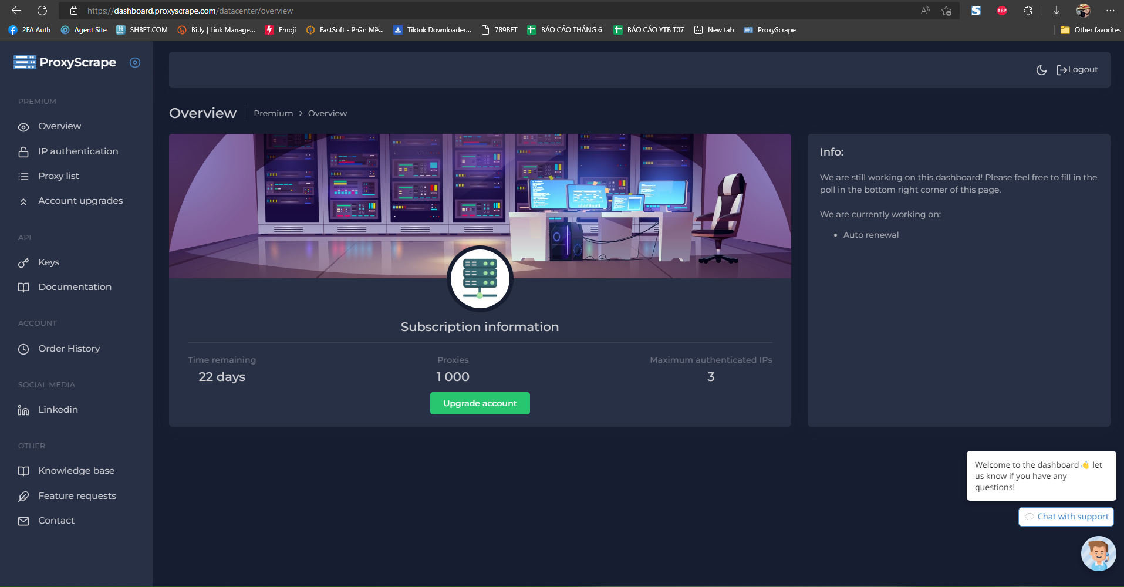Open the Tiktok Downloader bookmark
Screen dimensions: 1124x587
pyautogui.click(x=432, y=30)
